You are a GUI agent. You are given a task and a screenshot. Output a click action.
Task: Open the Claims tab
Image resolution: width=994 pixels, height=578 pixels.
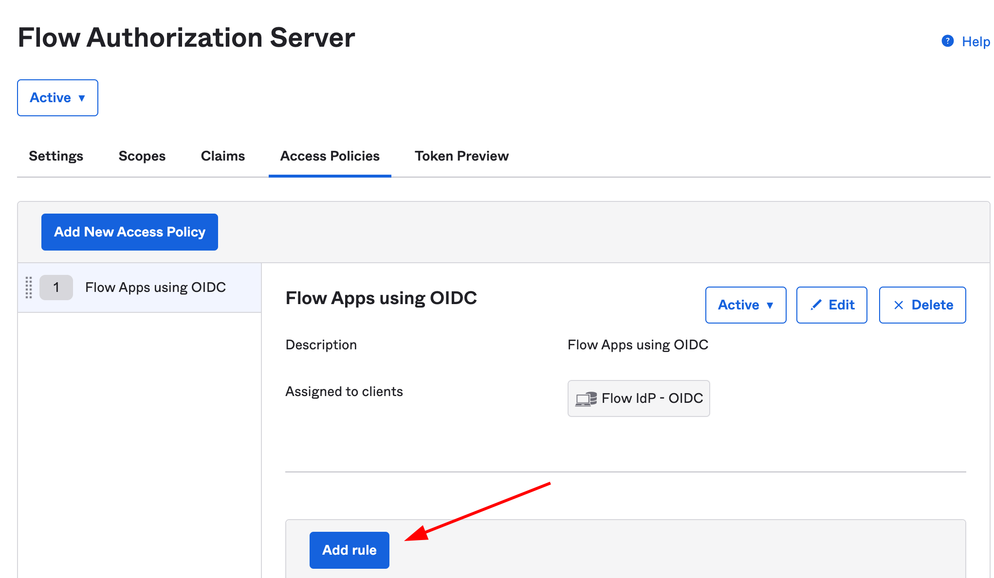point(222,156)
